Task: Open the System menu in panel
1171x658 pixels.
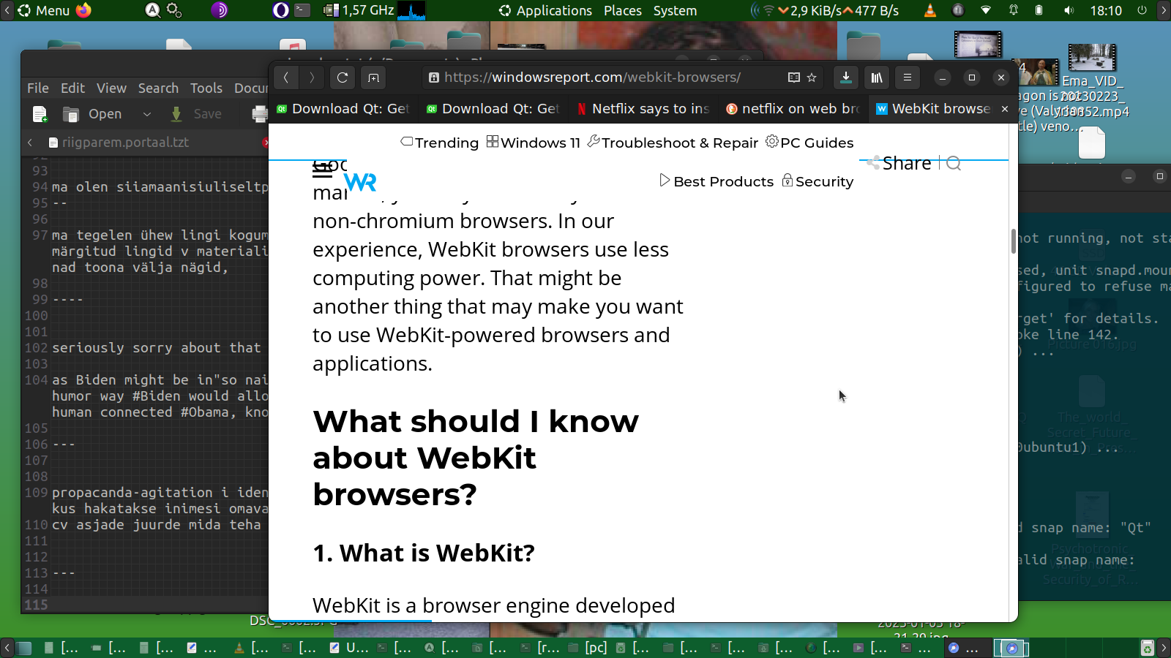Action: tap(675, 11)
